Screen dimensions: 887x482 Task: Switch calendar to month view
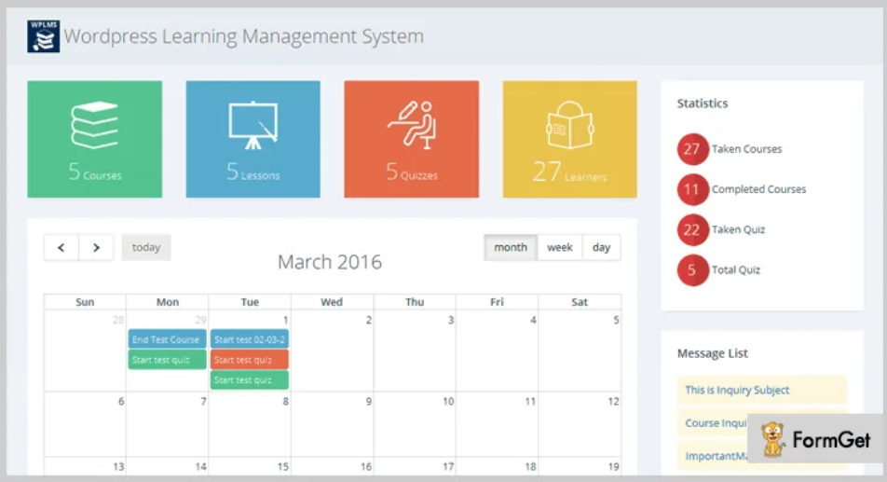point(511,248)
